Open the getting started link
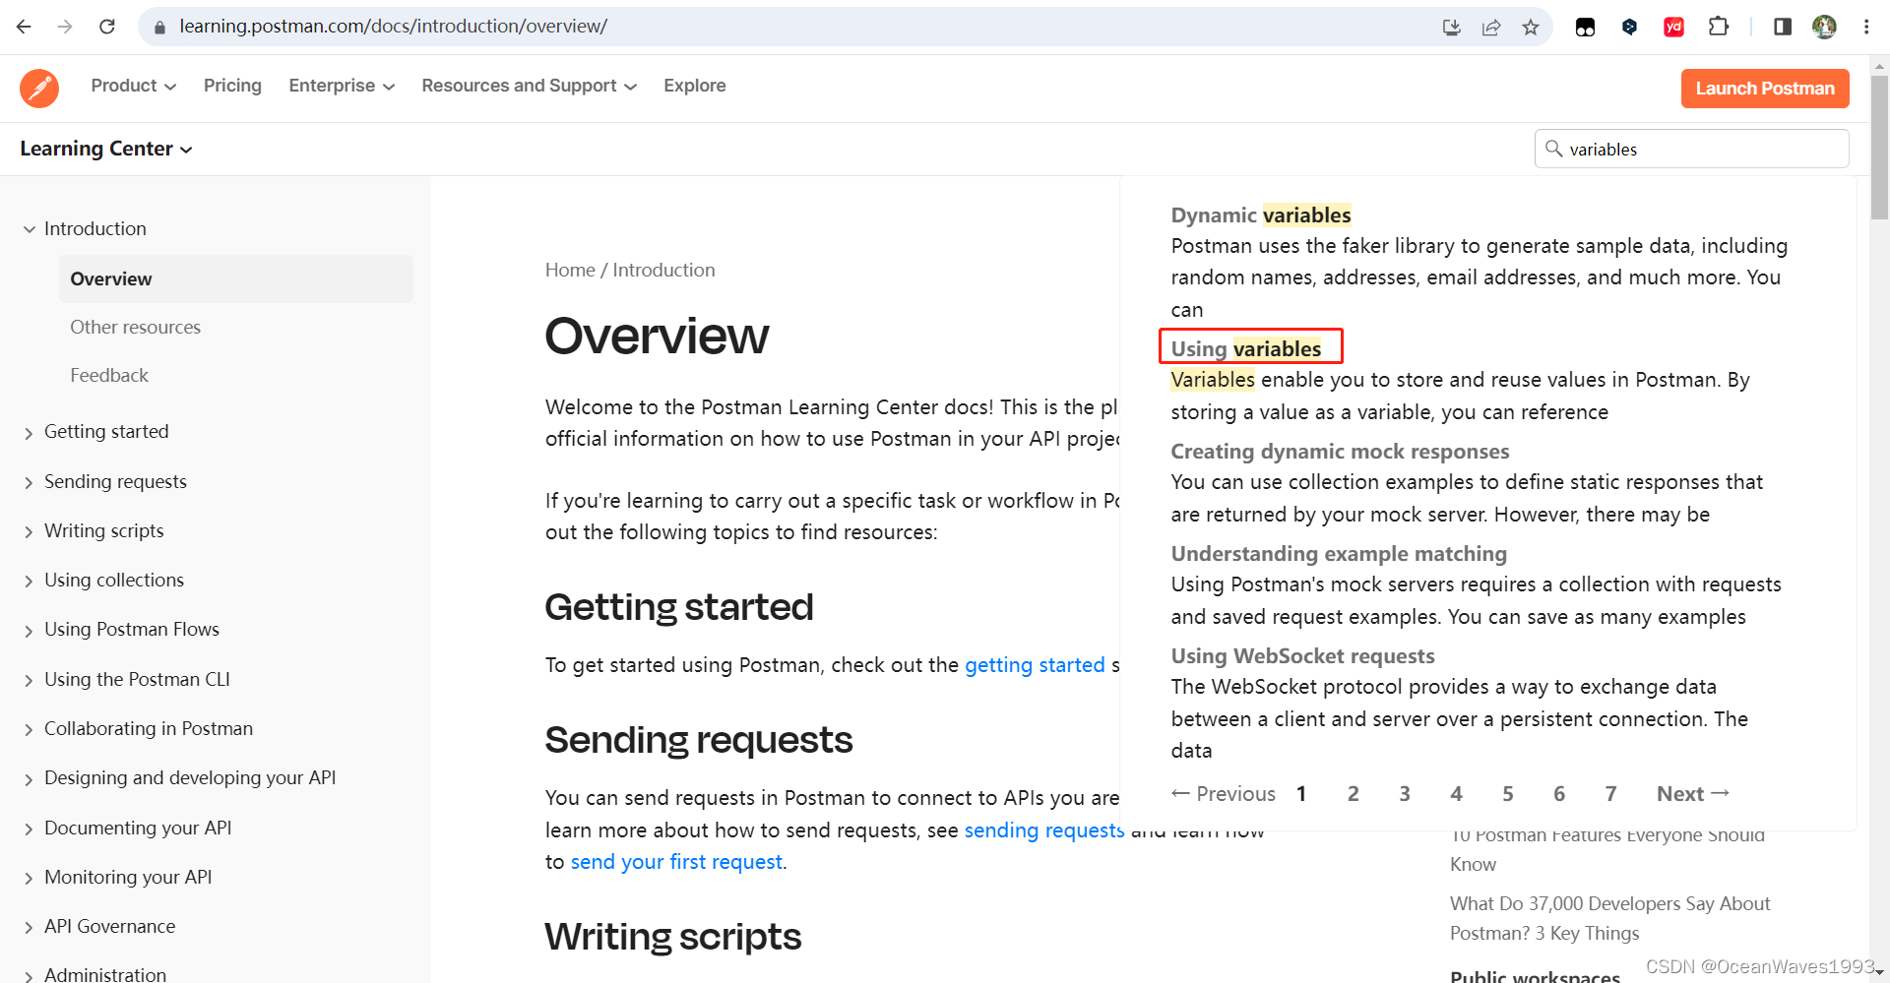 [1035, 665]
